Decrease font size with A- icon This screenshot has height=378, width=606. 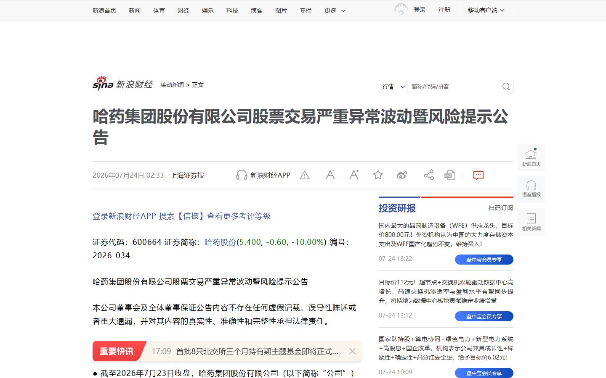click(x=330, y=175)
